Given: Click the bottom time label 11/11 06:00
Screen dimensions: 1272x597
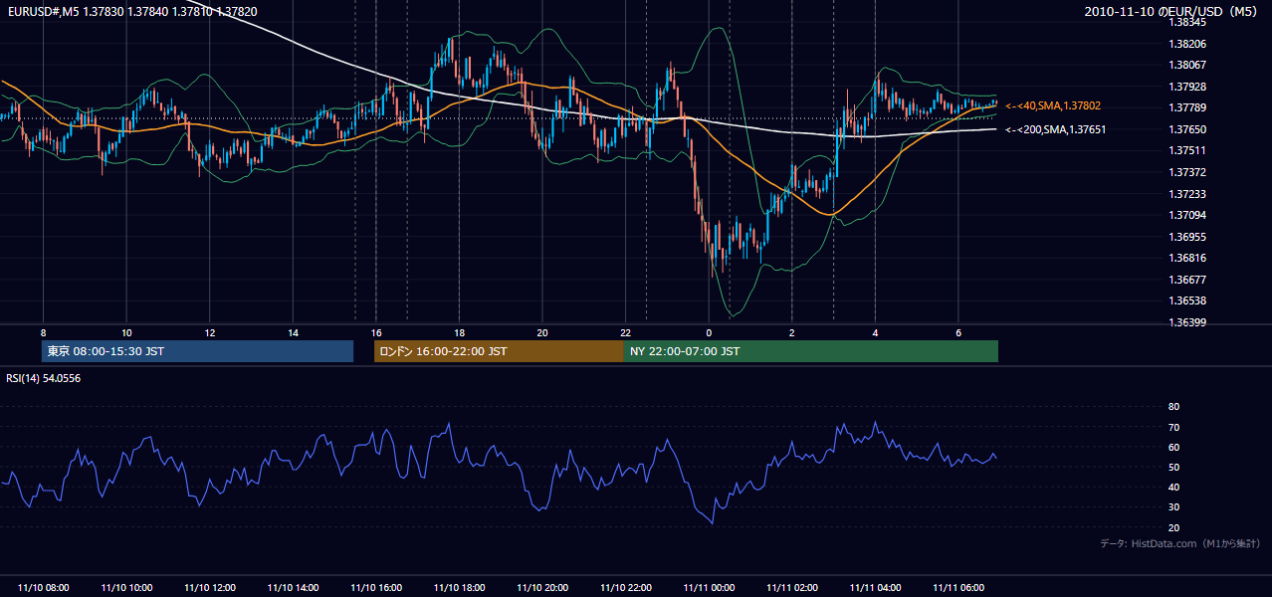Looking at the screenshot, I should 958,588.
